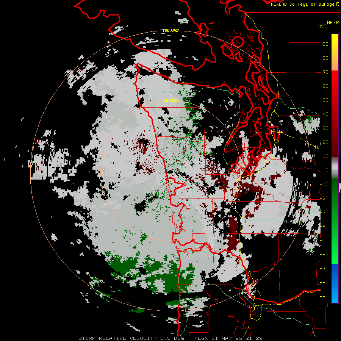
Task: Click the 50 NMI range ring label
Action: pyautogui.click(x=170, y=100)
